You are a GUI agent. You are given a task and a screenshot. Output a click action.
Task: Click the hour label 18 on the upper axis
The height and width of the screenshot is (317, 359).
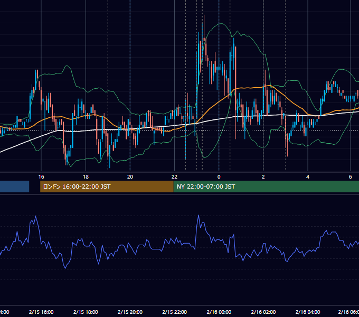point(86,177)
